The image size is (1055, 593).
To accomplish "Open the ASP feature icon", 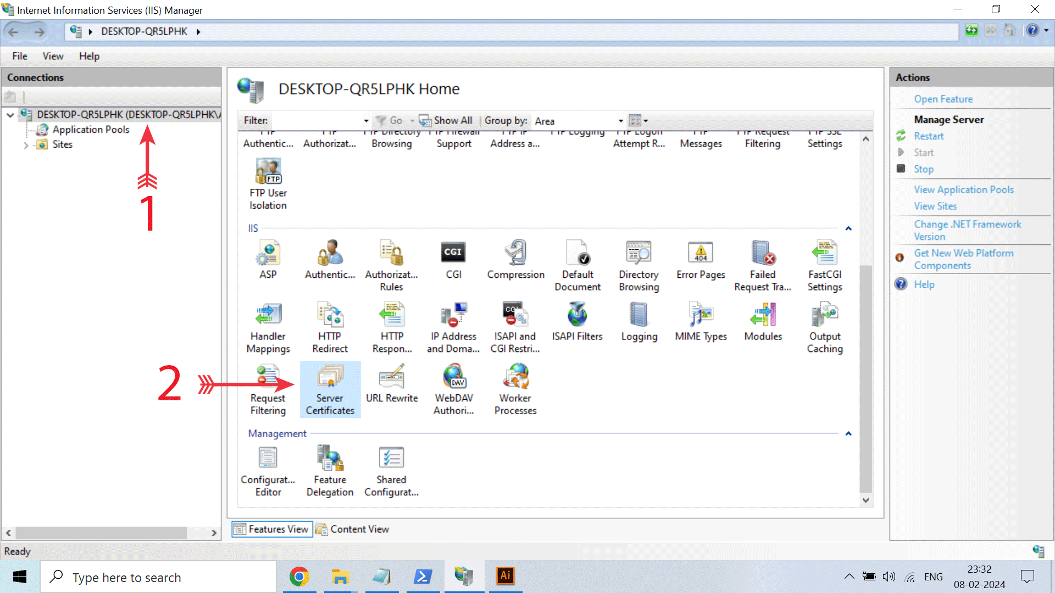I will click(x=268, y=260).
